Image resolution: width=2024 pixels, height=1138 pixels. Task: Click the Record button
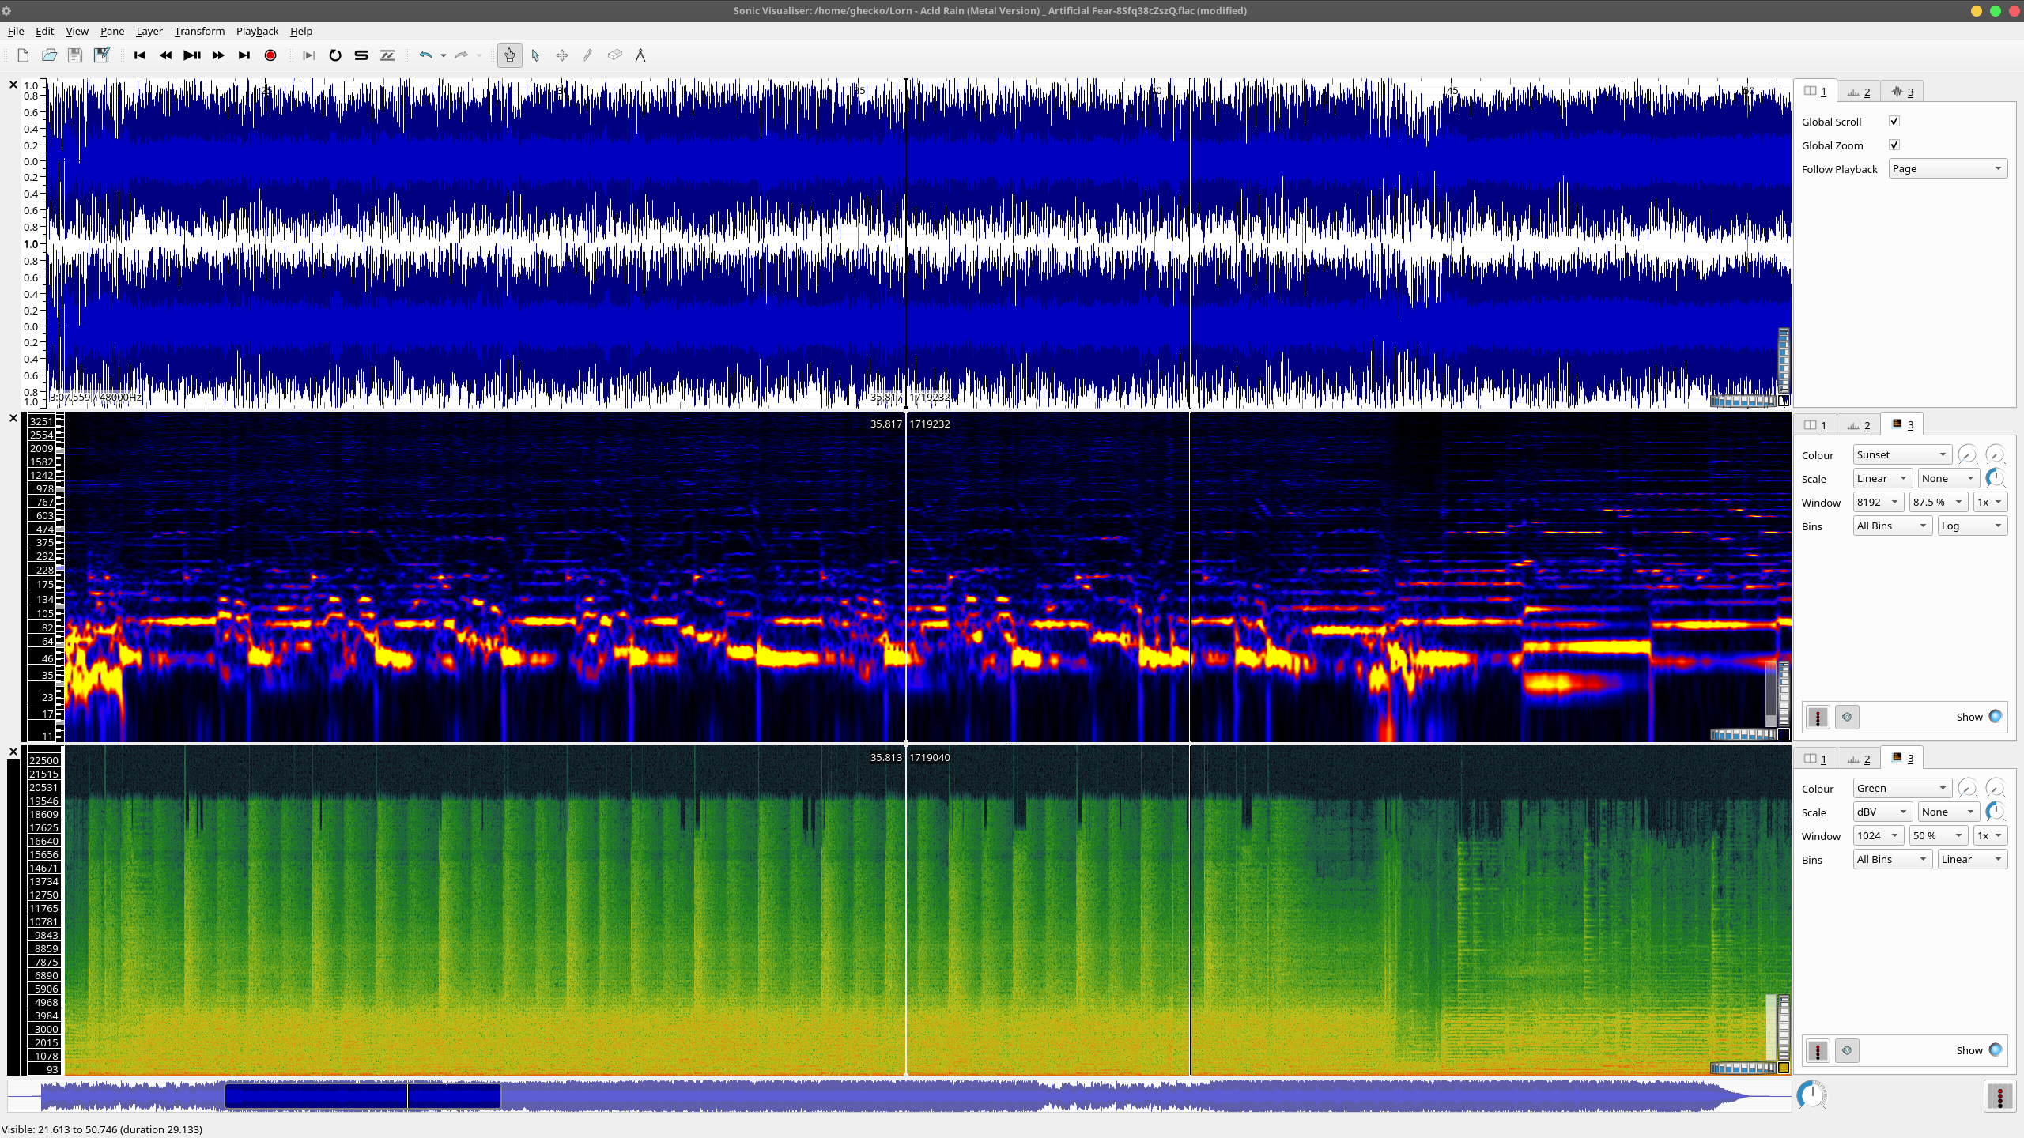[x=270, y=55]
